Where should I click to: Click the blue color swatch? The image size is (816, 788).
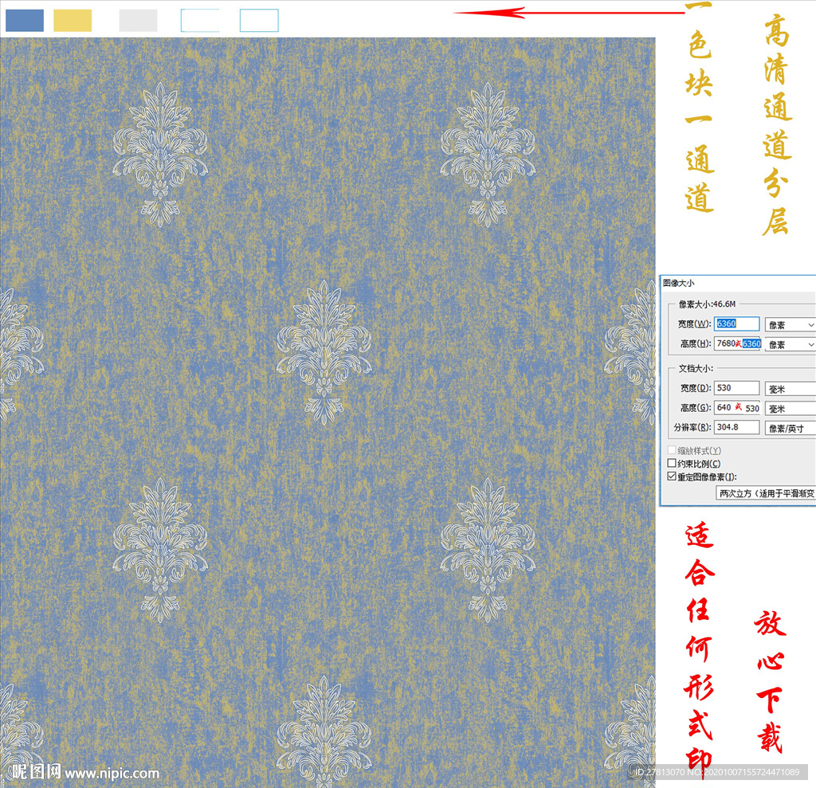coord(25,20)
